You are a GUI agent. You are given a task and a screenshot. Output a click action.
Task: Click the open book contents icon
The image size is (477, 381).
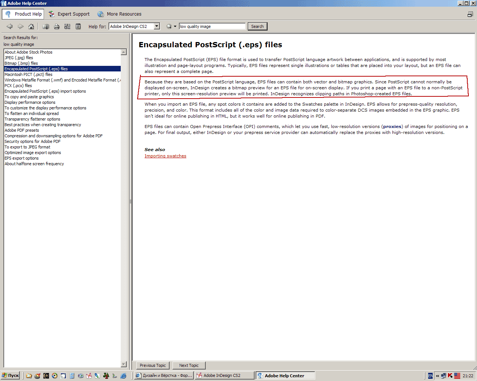(46, 26)
